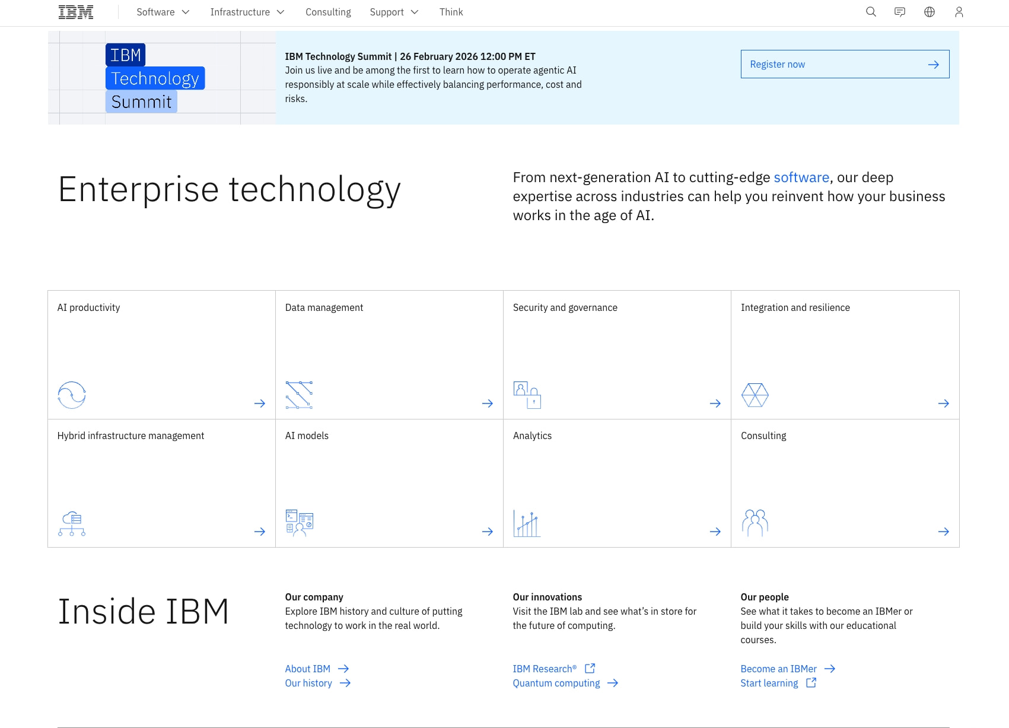Screen dimensions: 1009x728
Task: Click the arrow in the Consulting card
Action: coord(944,532)
